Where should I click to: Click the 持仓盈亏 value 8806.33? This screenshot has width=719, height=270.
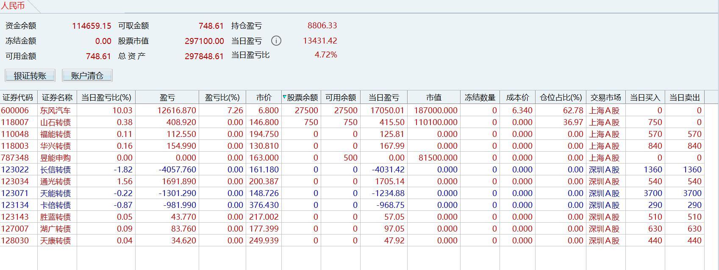322,25
